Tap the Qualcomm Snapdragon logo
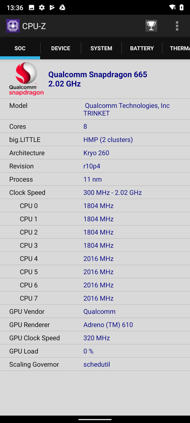 tap(26, 79)
